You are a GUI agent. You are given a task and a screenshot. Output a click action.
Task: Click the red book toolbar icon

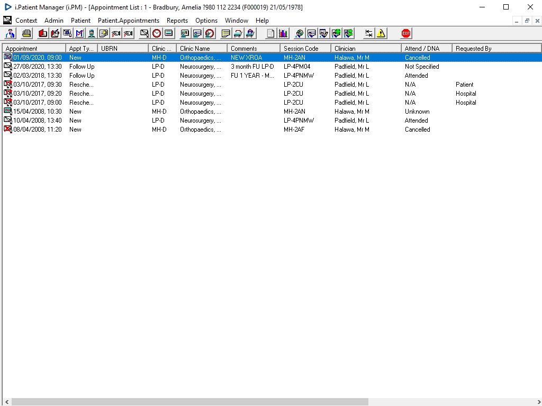tap(43, 33)
